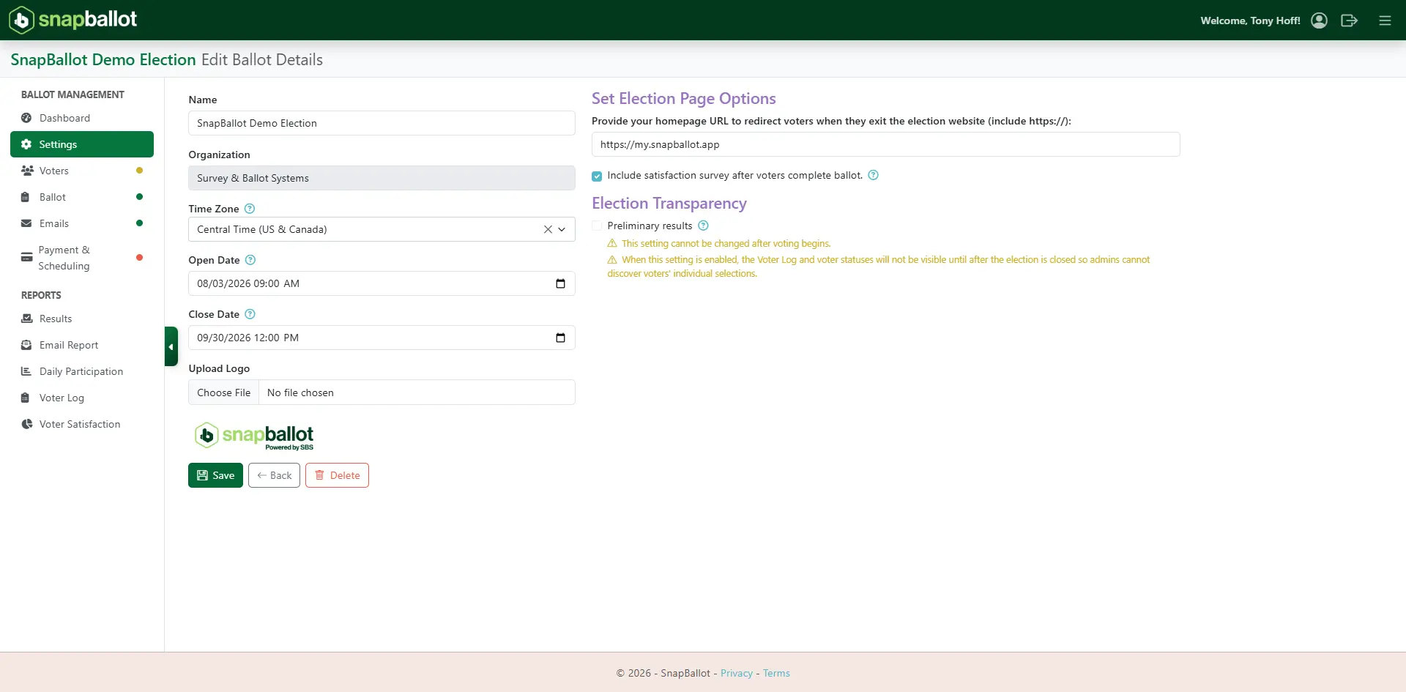Click the Choose File button

pos(224,392)
